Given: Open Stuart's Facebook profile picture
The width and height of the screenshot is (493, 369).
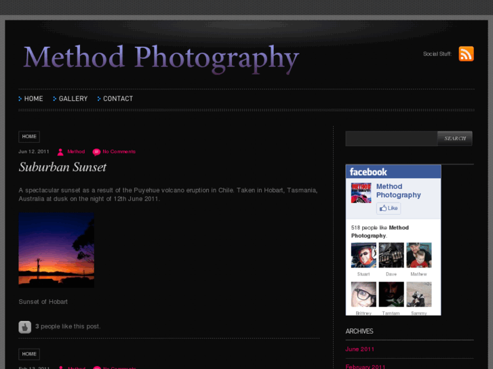Looking at the screenshot, I should 363,256.
